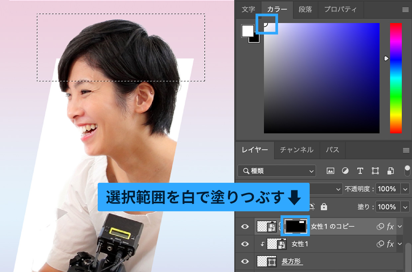This screenshot has height=272, width=412.
Task: Filter layers by shape type
Action: click(x=375, y=171)
